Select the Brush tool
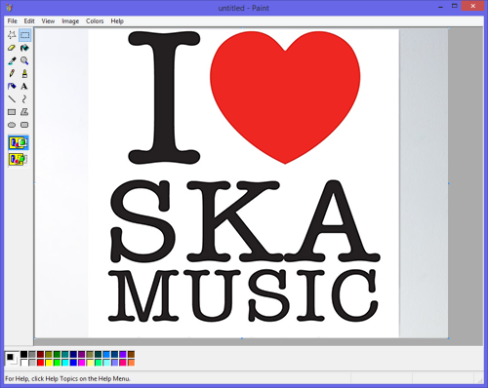Screen dimensions: 488x388 click(24, 73)
